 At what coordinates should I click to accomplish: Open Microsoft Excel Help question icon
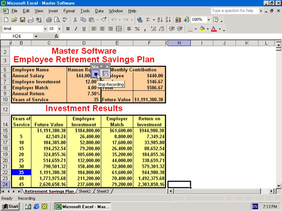(216, 20)
